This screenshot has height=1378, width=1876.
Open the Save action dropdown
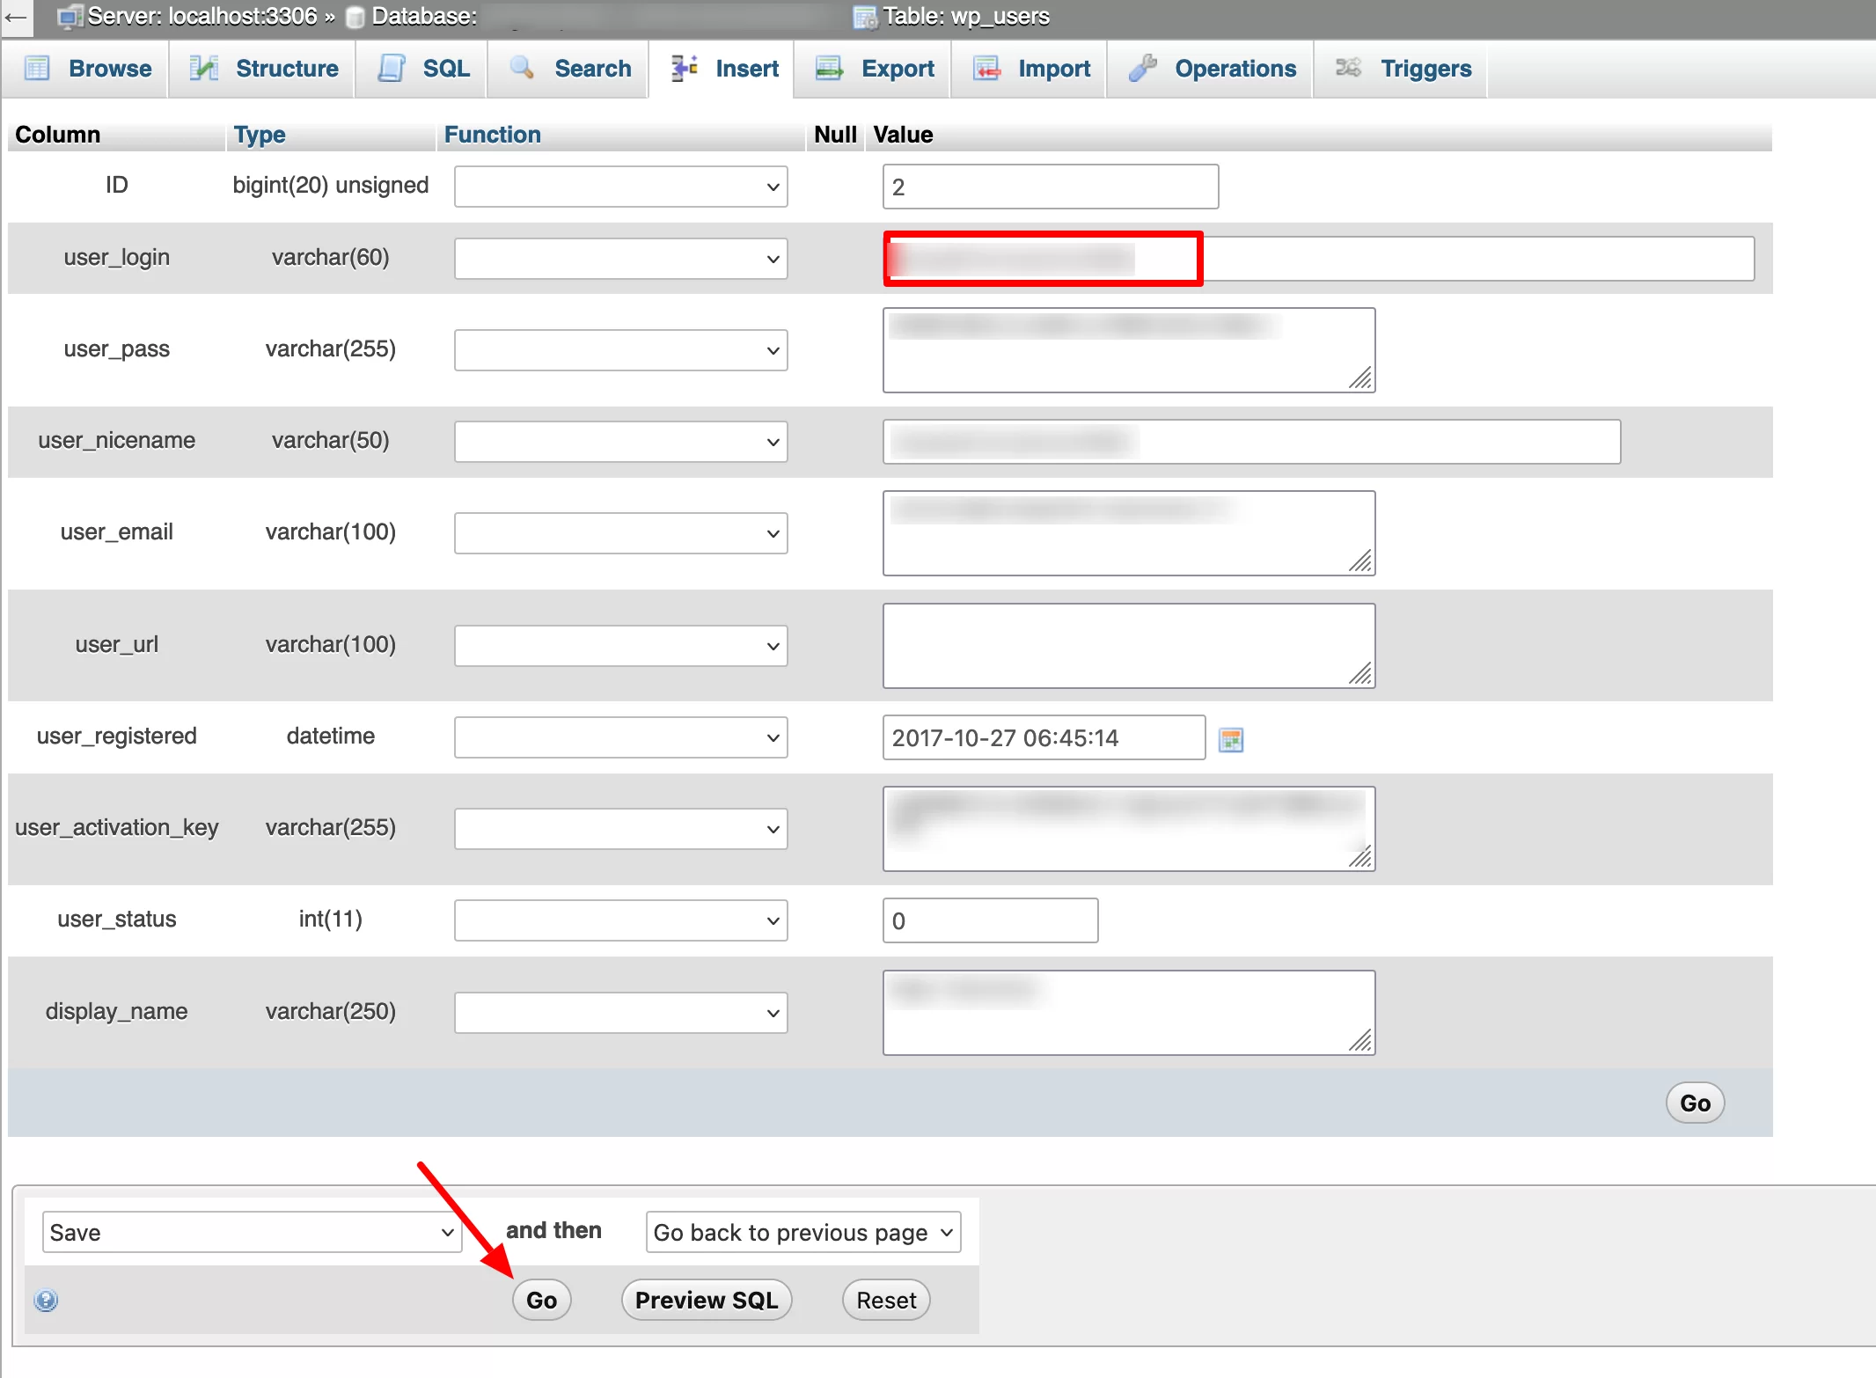click(252, 1232)
